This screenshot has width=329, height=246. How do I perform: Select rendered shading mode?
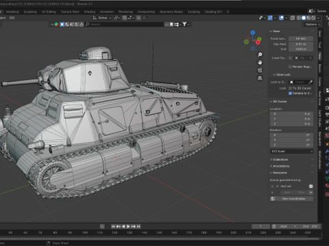pos(313,18)
